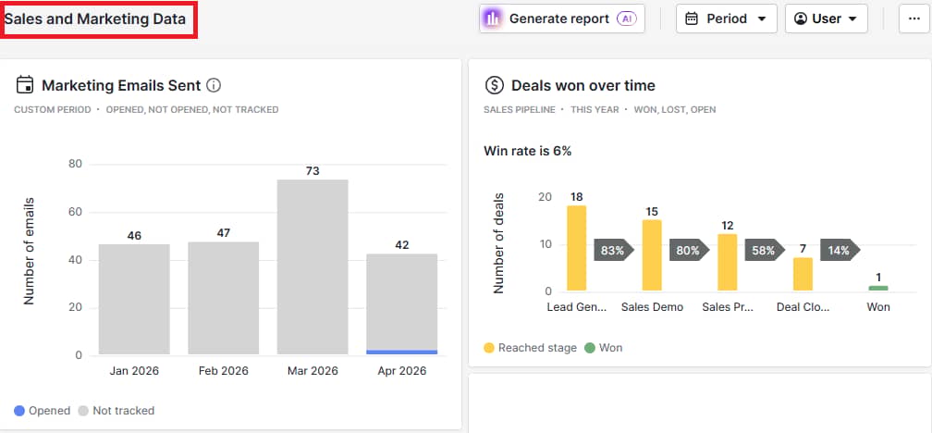Screen dimensions: 932x433
Task: Click the Jan 2026 axis label
Action: click(134, 371)
